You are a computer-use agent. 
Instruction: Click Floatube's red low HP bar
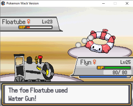tap(28, 27)
